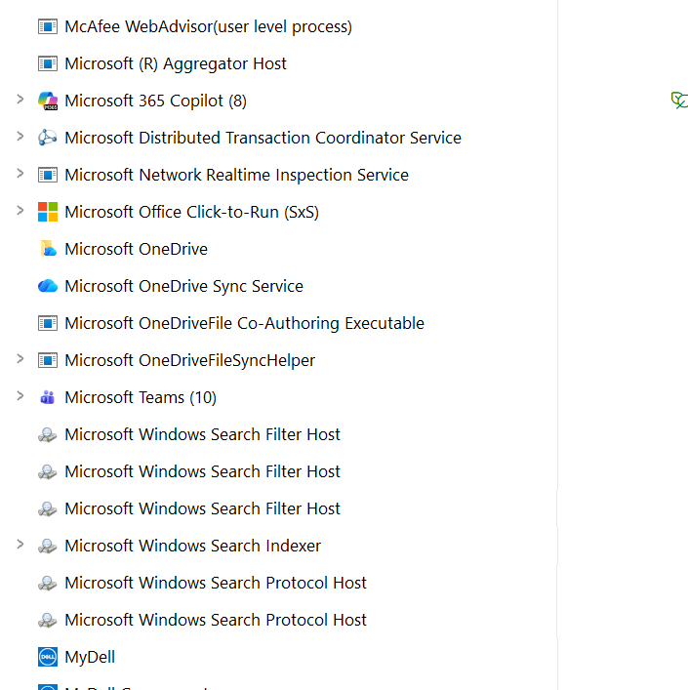Image resolution: width=688 pixels, height=690 pixels.
Task: Select OneDriveFile Co-Authoring Executable row
Action: pos(244,323)
